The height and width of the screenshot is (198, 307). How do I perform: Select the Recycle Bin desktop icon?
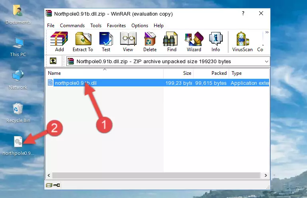click(18, 113)
